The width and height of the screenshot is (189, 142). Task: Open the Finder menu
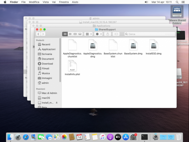14,2
